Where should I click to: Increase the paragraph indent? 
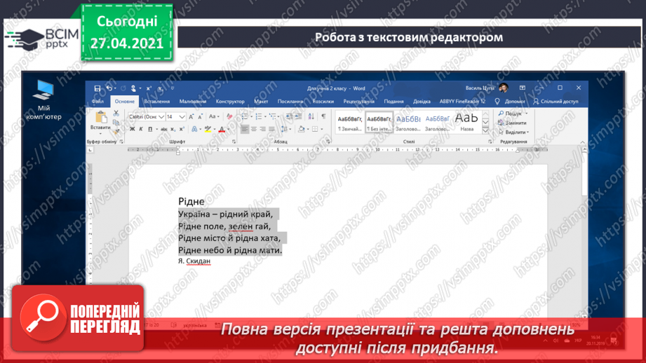pyautogui.click(x=298, y=117)
